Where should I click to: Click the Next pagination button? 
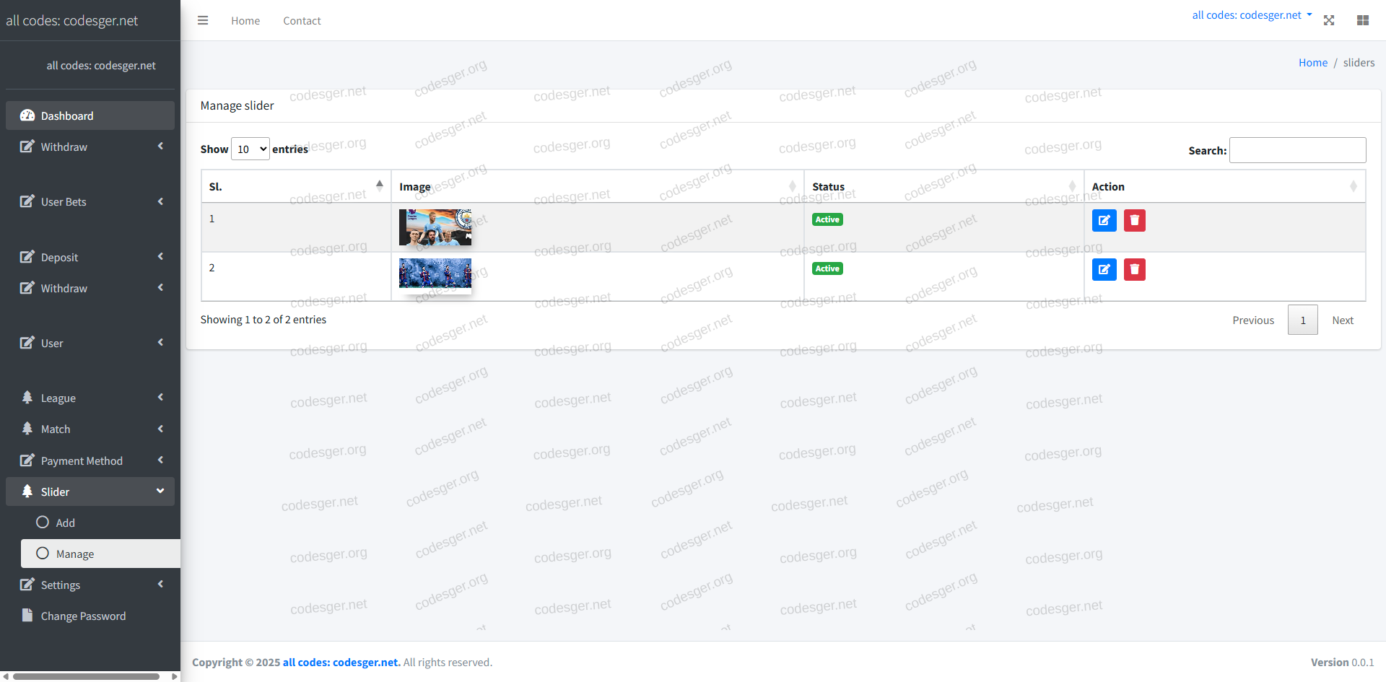pos(1342,320)
